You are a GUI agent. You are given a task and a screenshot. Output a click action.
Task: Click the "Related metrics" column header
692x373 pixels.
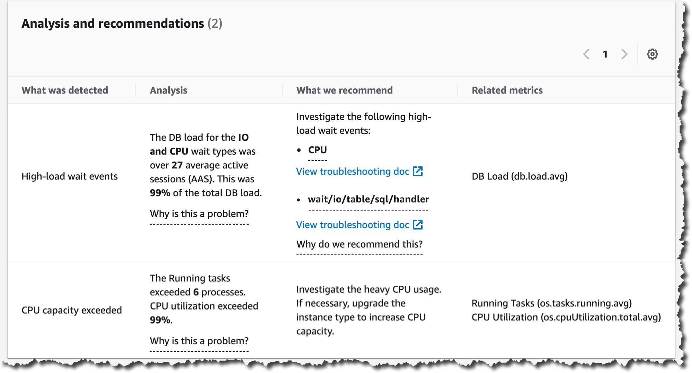(x=507, y=90)
